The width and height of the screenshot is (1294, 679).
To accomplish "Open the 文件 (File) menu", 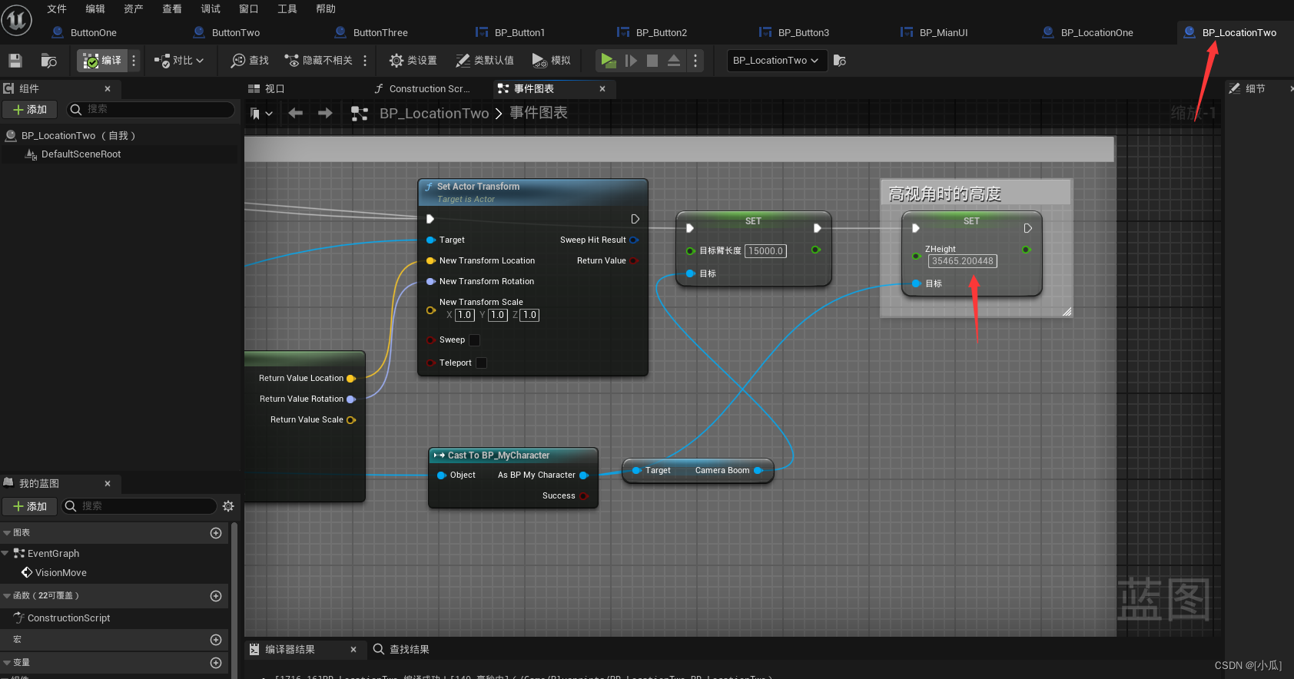I will pos(57,8).
